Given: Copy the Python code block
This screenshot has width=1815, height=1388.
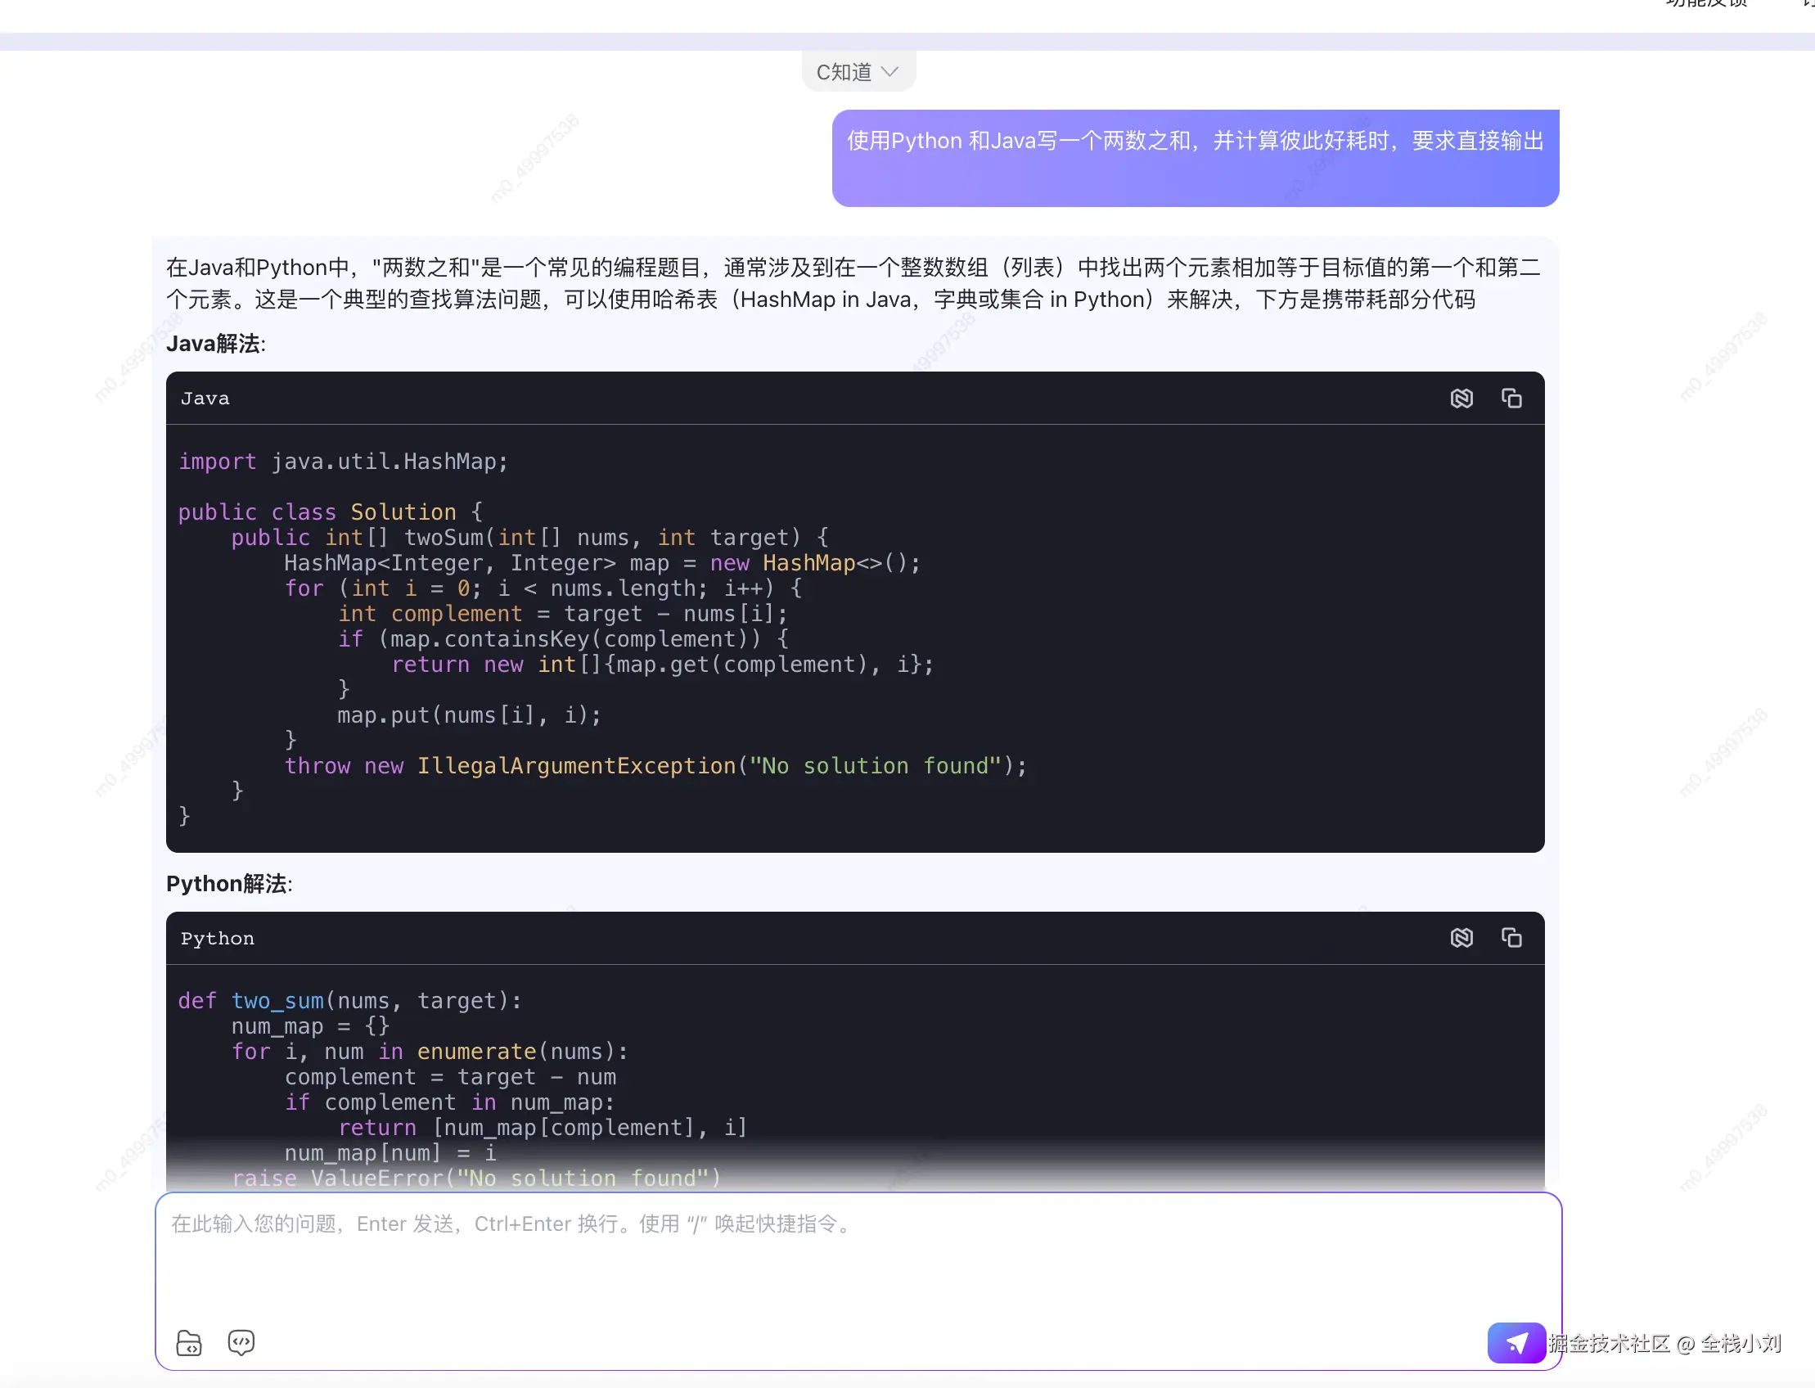Looking at the screenshot, I should pyautogui.click(x=1511, y=938).
